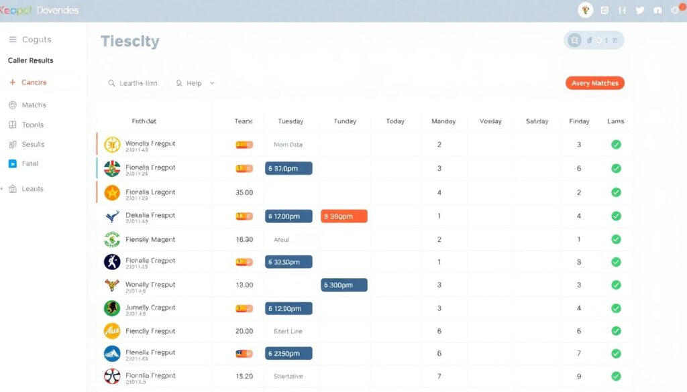Click the Jumelly Cragput team logo
The width and height of the screenshot is (687, 392).
(x=112, y=308)
